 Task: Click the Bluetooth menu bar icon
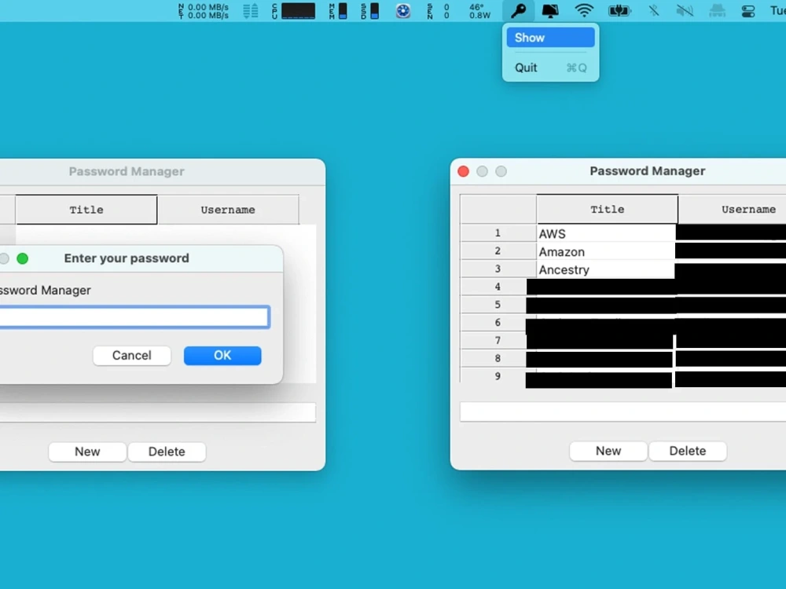(653, 10)
